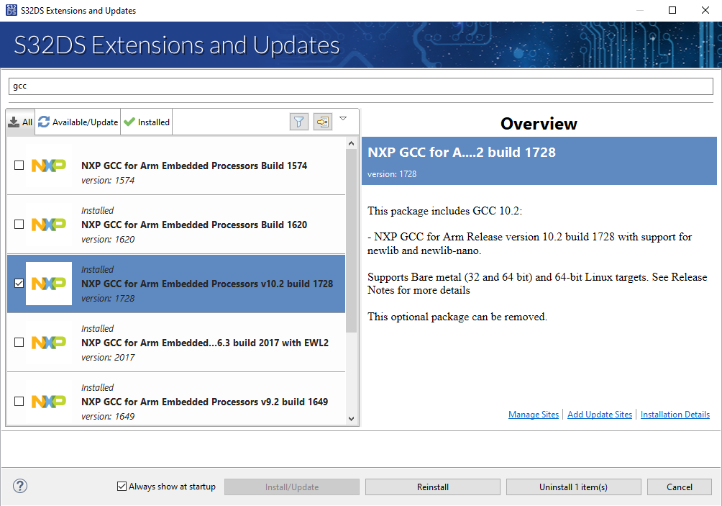This screenshot has width=722, height=506.
Task: Click Uninstall 1 item(s) button
Action: (573, 487)
